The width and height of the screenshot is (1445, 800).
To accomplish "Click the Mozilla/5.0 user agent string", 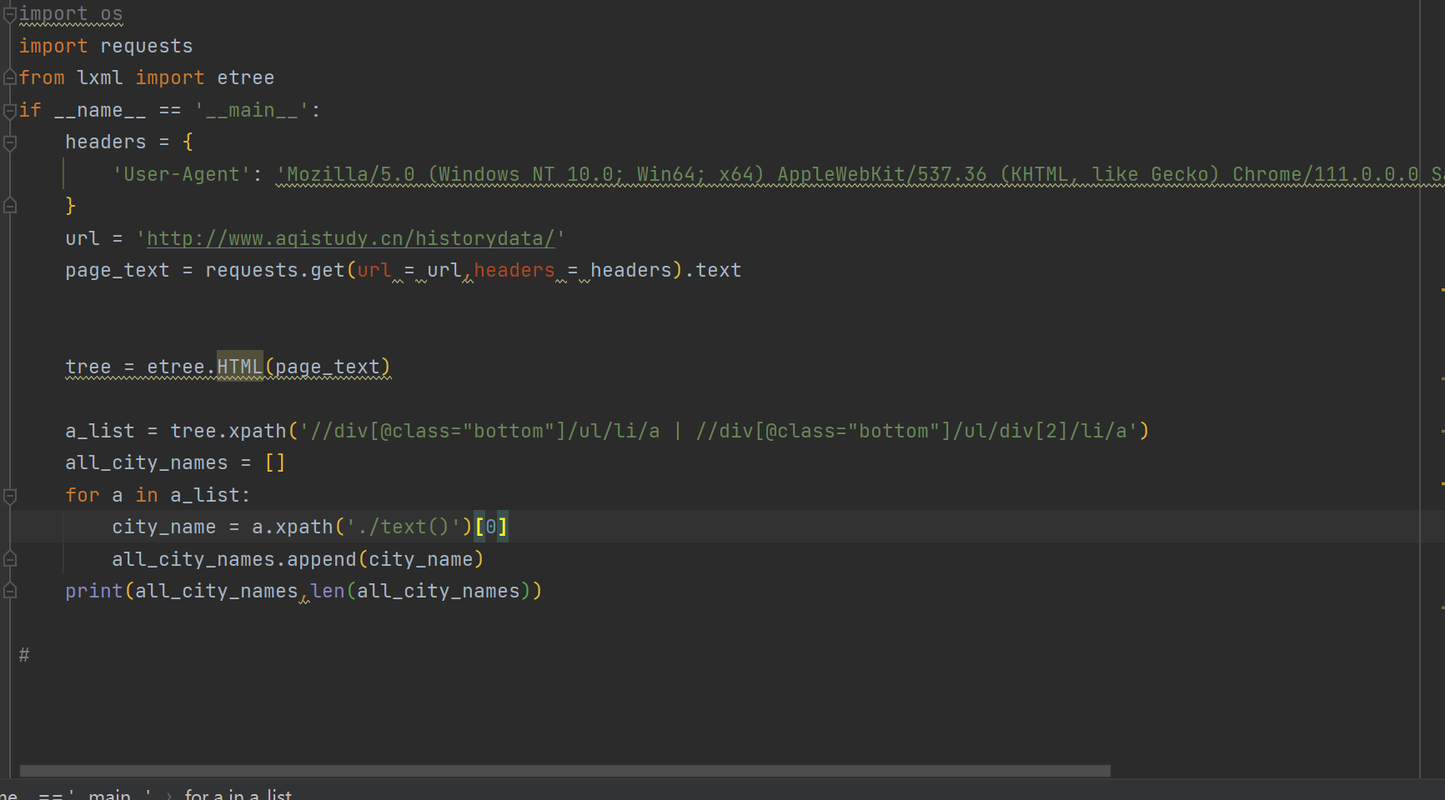I will coord(860,174).
